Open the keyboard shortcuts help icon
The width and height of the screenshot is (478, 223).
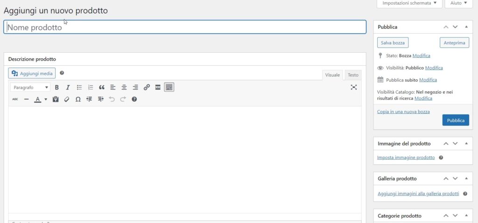(134, 99)
